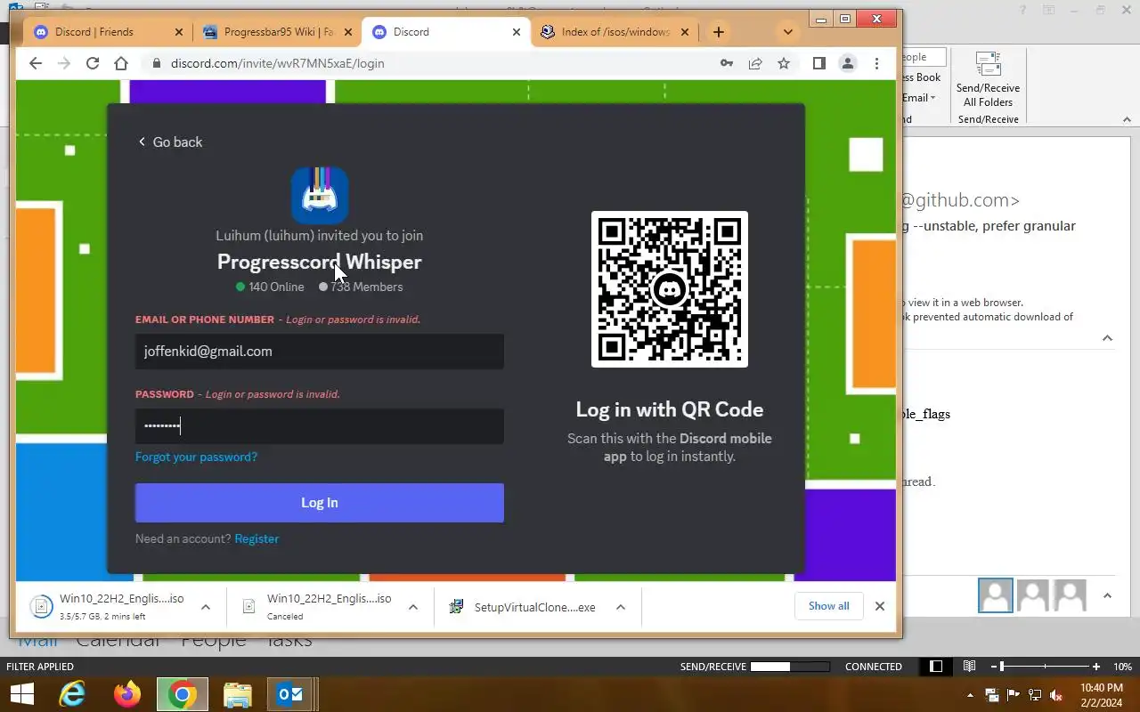Open People in Outlook navigation

pyautogui.click(x=214, y=641)
